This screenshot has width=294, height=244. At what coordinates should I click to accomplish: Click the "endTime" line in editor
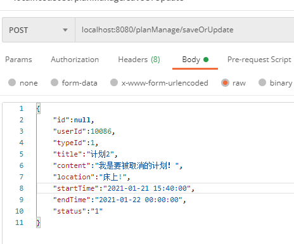coord(119,200)
